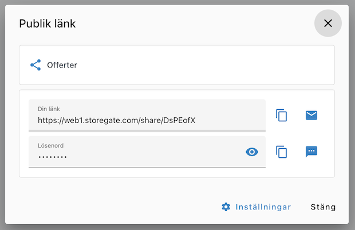
Task: Click the gear icon next to Inställningar
Action: [x=226, y=207]
